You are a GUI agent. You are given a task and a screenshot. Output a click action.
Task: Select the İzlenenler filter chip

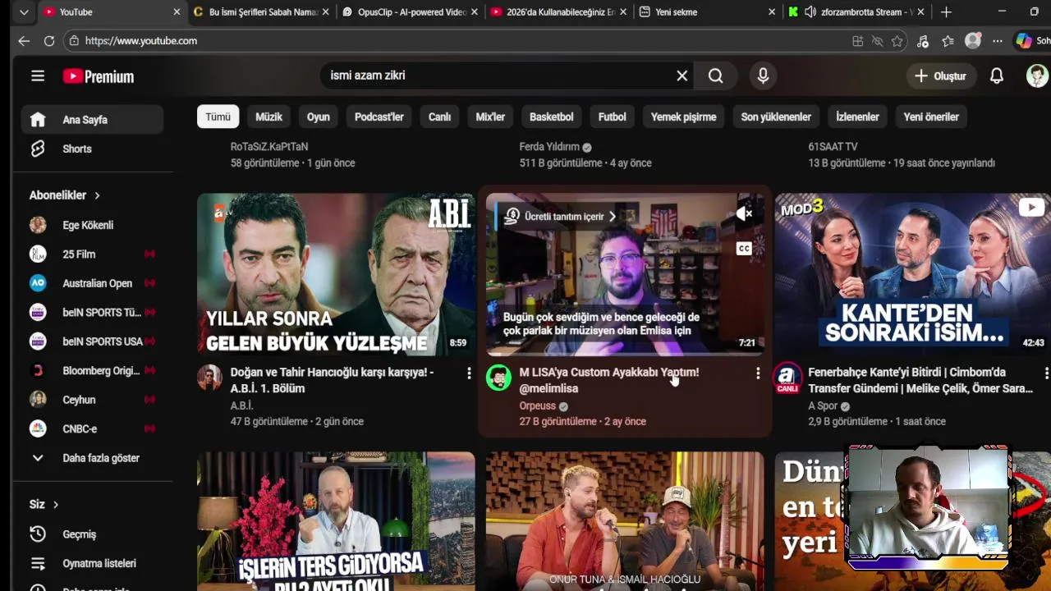click(857, 117)
